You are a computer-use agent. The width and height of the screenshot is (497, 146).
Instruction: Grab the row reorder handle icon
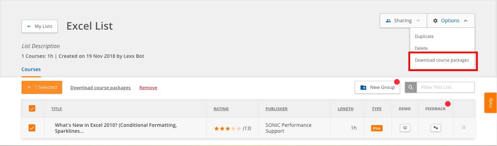[x=464, y=128]
